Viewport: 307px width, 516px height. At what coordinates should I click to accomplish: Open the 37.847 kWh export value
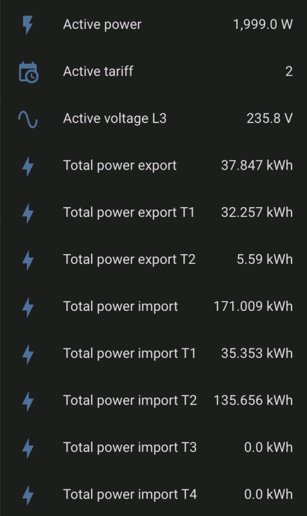pos(257,165)
